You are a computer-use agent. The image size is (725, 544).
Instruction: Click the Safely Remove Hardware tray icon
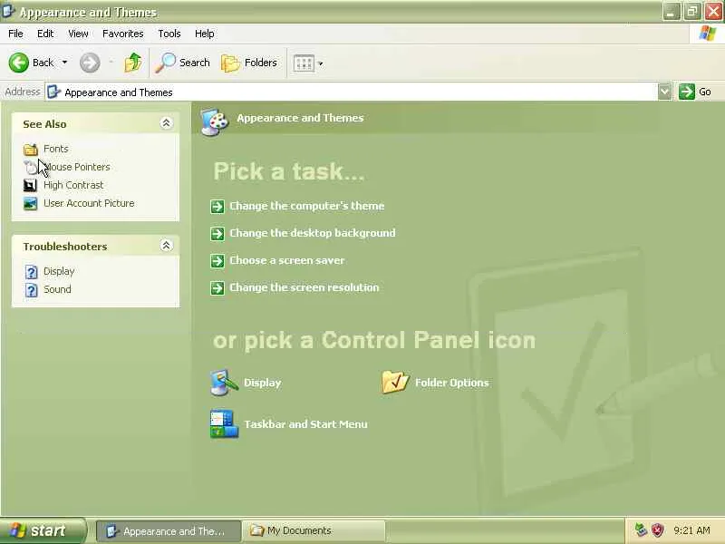(641, 530)
